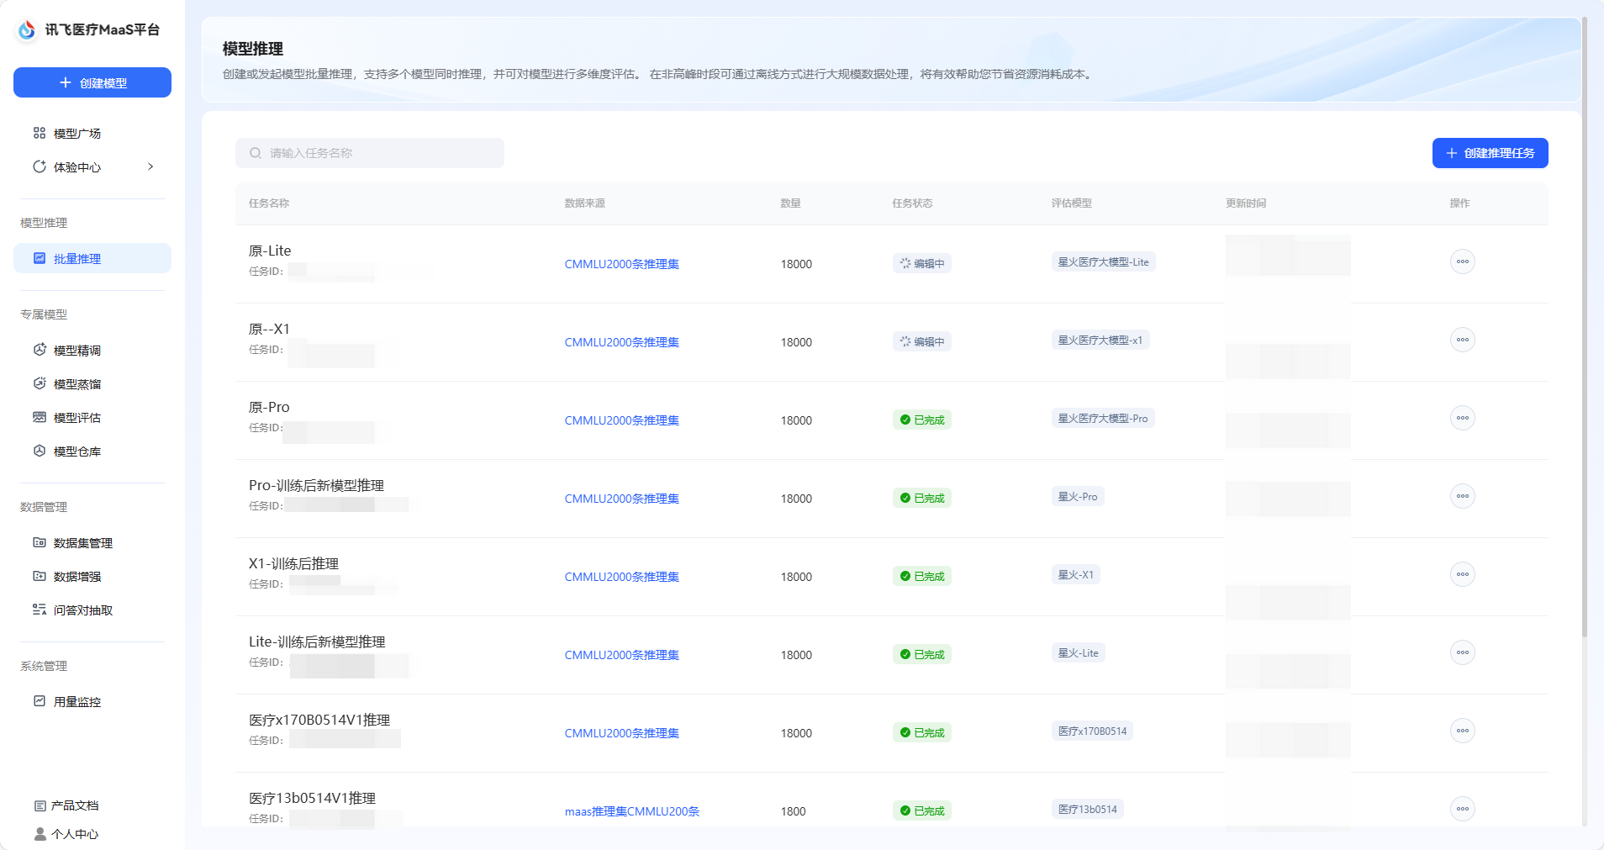The width and height of the screenshot is (1604, 850).
Task: Open more actions for 原--X1 row
Action: [1463, 340]
